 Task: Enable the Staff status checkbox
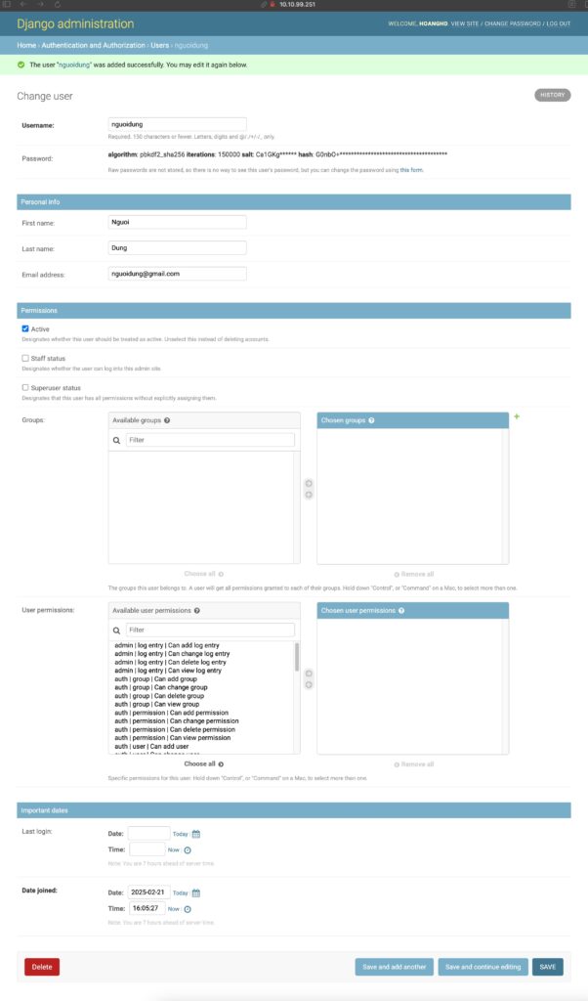pyautogui.click(x=25, y=358)
